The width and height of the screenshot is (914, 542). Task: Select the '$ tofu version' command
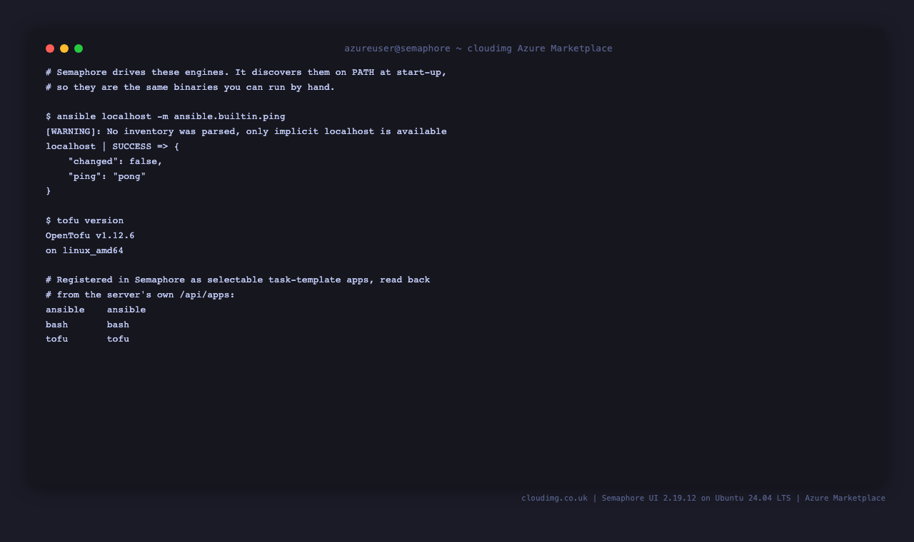(x=85, y=220)
